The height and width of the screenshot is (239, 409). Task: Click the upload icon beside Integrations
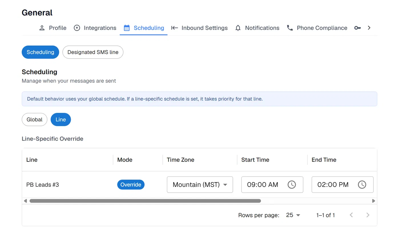(77, 28)
